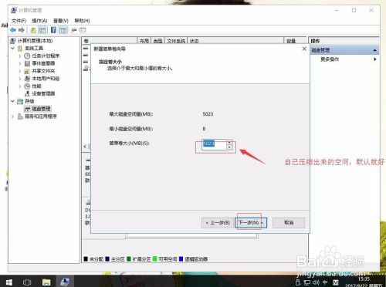The width and height of the screenshot is (386, 287).
Task: Open Help via the question mark icon
Action: pos(53,30)
